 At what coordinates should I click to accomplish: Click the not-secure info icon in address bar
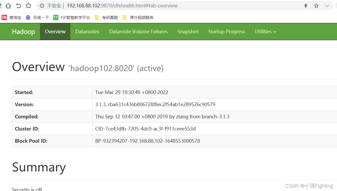(42, 6)
